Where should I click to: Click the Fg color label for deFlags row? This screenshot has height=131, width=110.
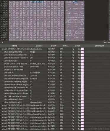point(73,61)
